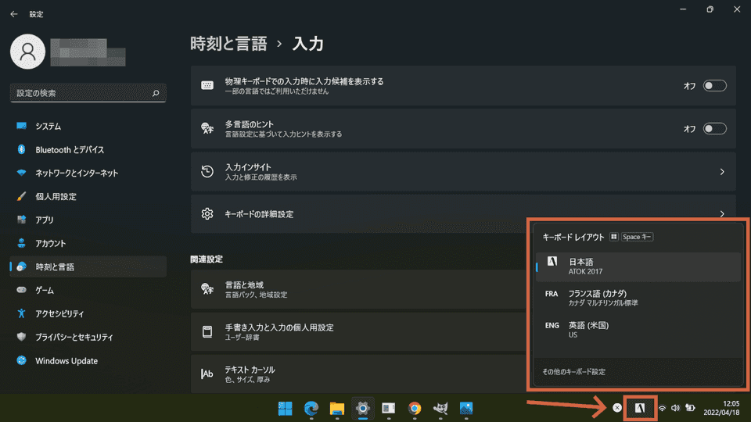
Task: Go to アクセシビリティ settings
Action: click(88, 314)
